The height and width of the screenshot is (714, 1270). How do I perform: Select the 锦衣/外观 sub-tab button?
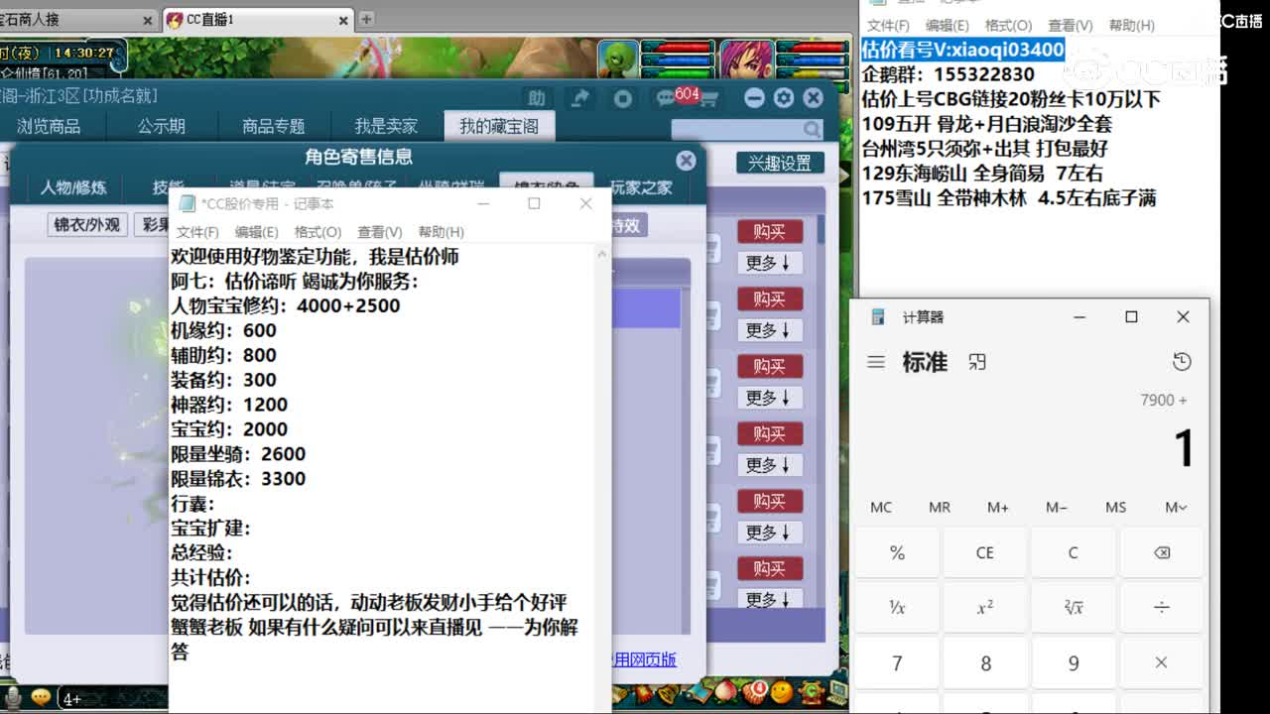pos(87,225)
